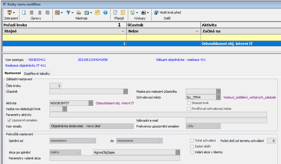
Task: Open the Stejné filter dropdown
Action: 122,31
